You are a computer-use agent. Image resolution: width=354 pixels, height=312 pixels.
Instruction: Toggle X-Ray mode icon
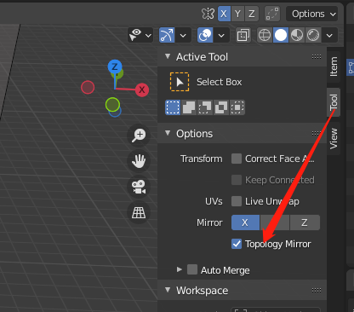[243, 35]
